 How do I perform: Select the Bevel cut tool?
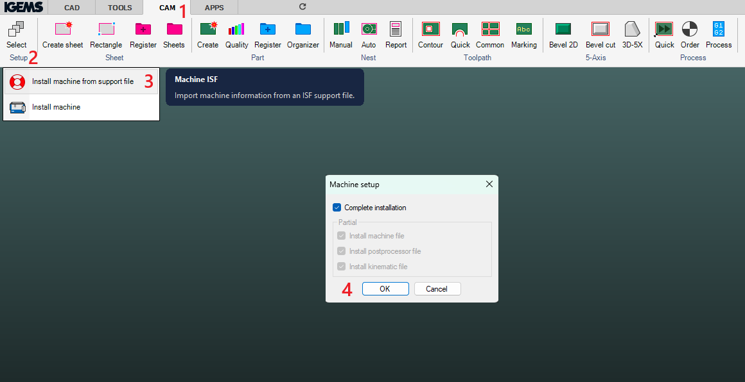pyautogui.click(x=600, y=29)
